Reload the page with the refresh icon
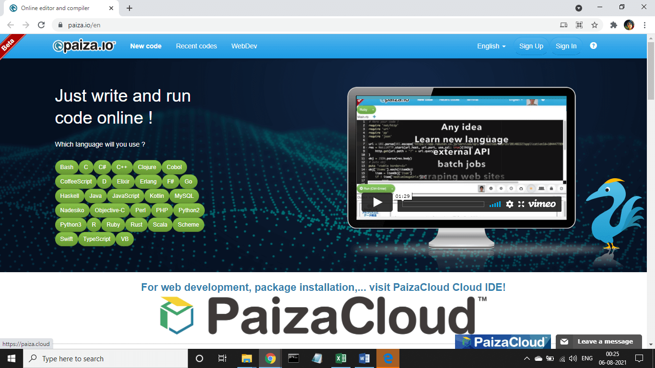 point(41,25)
